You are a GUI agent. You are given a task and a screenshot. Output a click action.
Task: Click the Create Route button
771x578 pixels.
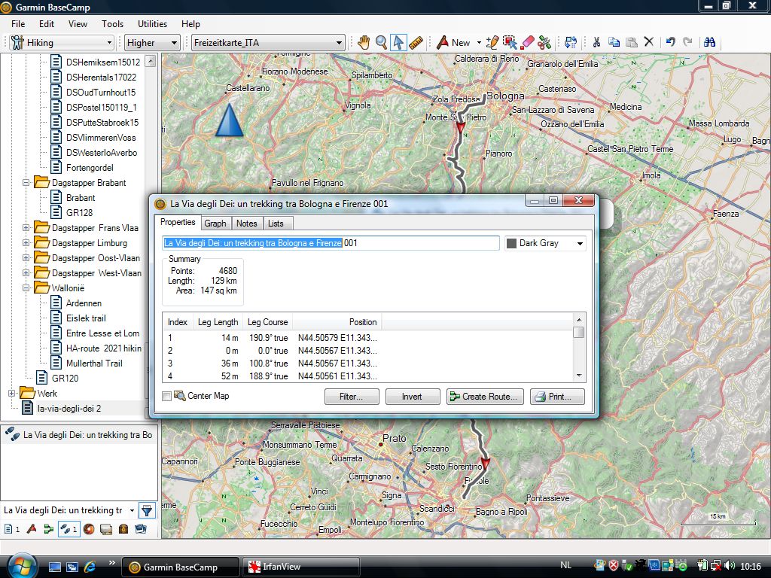pyautogui.click(x=484, y=397)
